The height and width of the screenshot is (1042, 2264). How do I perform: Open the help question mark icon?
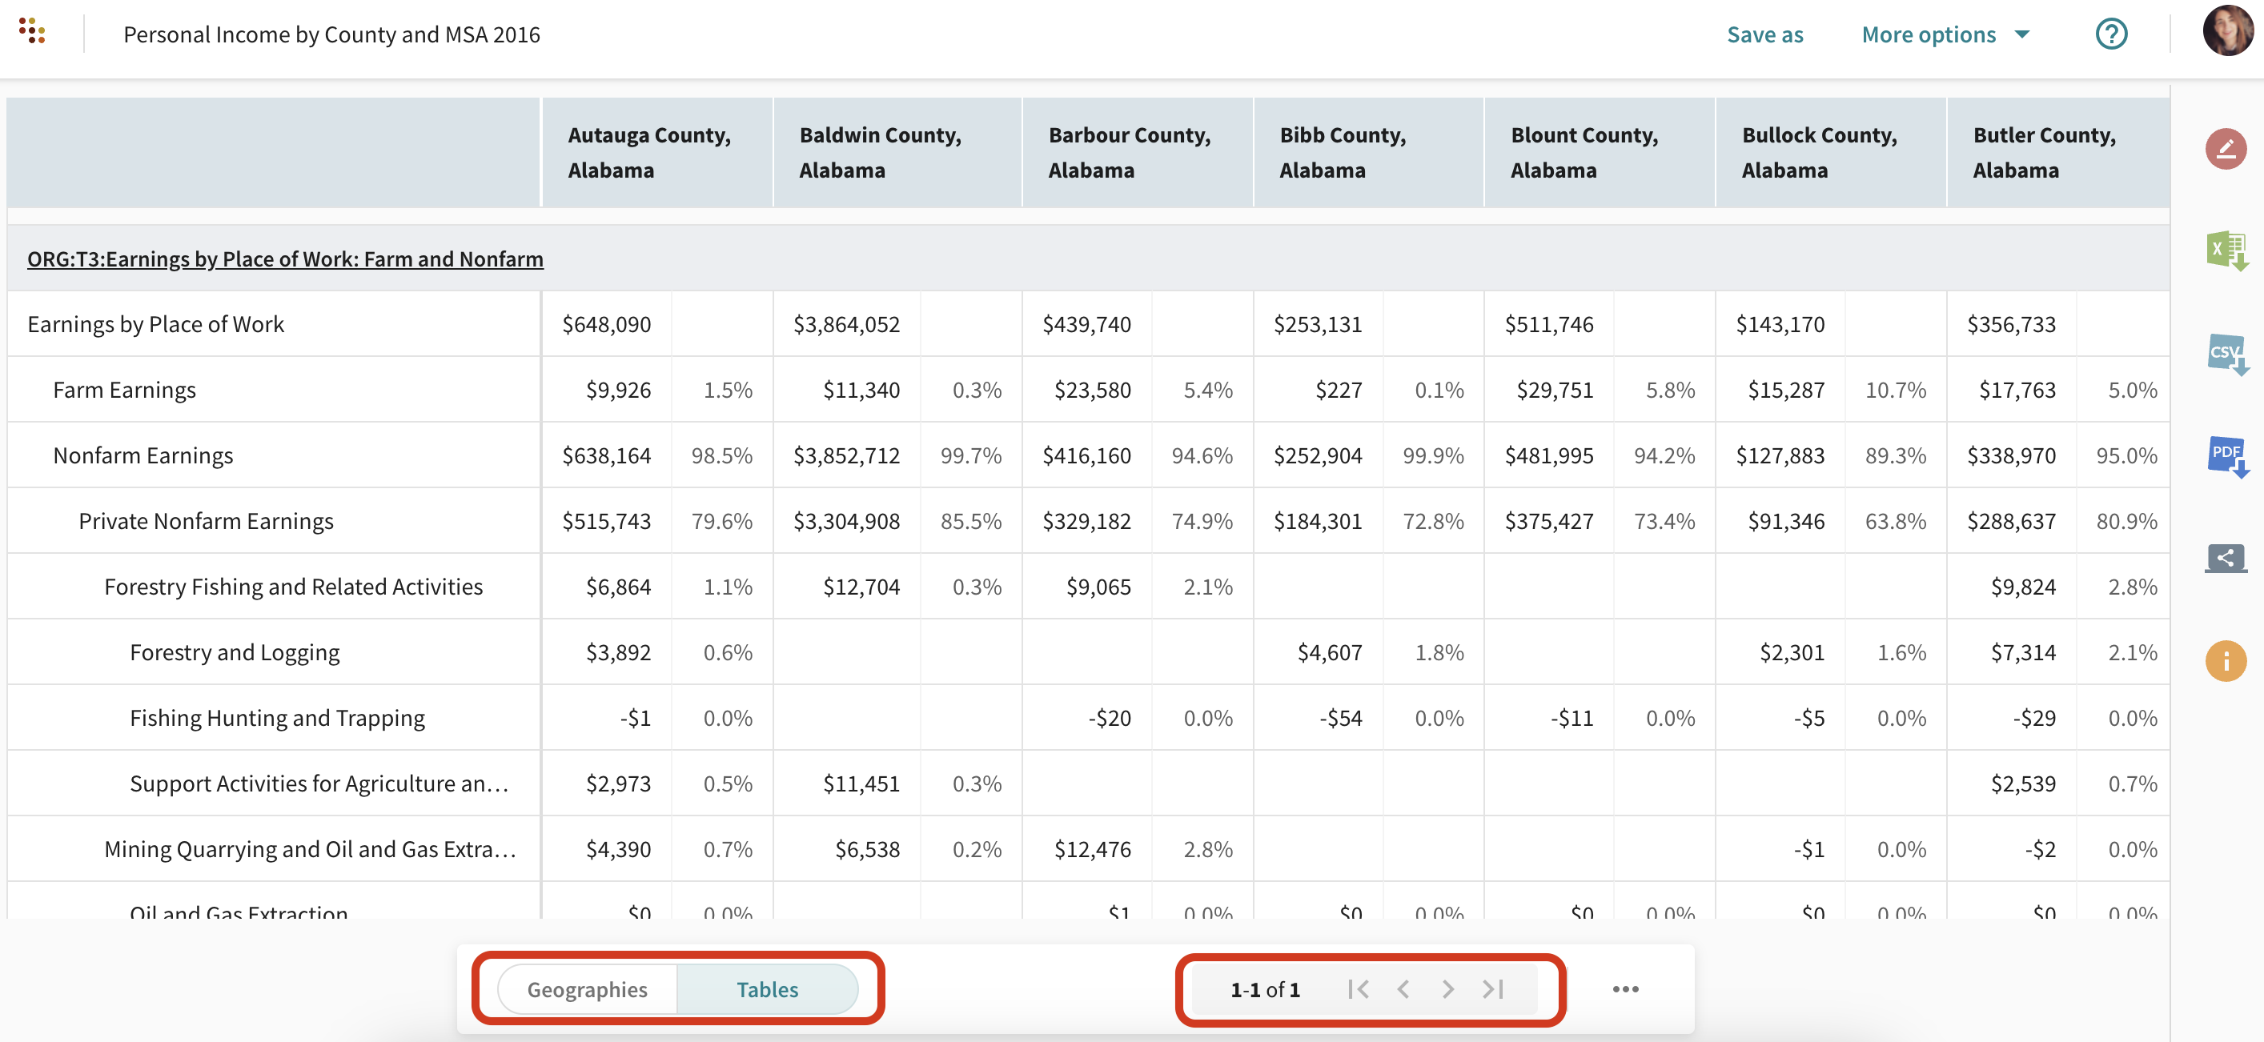click(x=2110, y=34)
